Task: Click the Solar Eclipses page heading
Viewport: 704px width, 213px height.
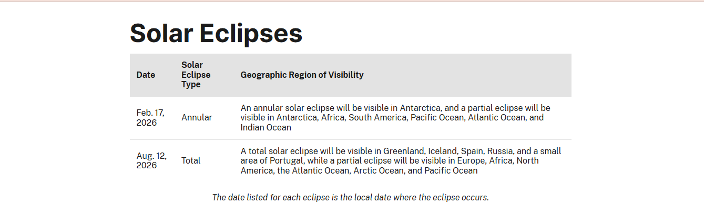Action: [216, 33]
